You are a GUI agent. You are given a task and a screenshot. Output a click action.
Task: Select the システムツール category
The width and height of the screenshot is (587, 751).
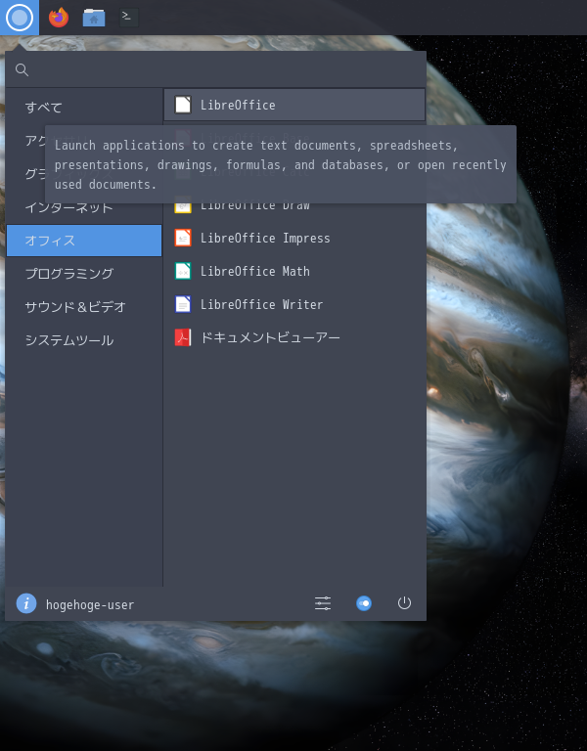tap(84, 340)
